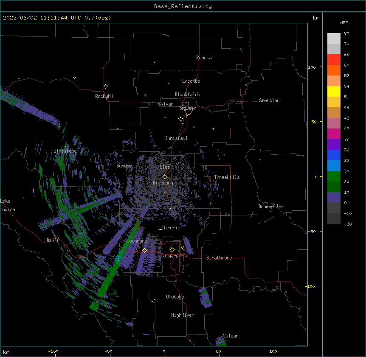This screenshot has height=357, width=366.
Task: Click the Cochrane label
Action: pos(137,241)
